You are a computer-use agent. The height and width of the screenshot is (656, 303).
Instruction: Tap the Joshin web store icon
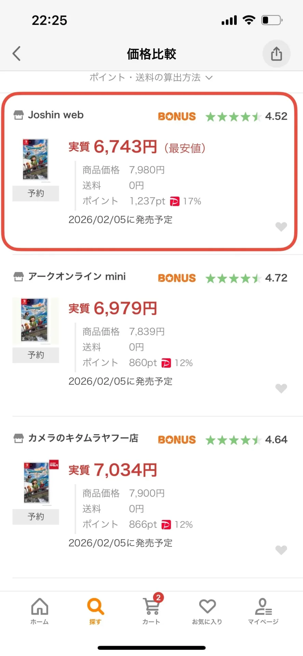(18, 115)
